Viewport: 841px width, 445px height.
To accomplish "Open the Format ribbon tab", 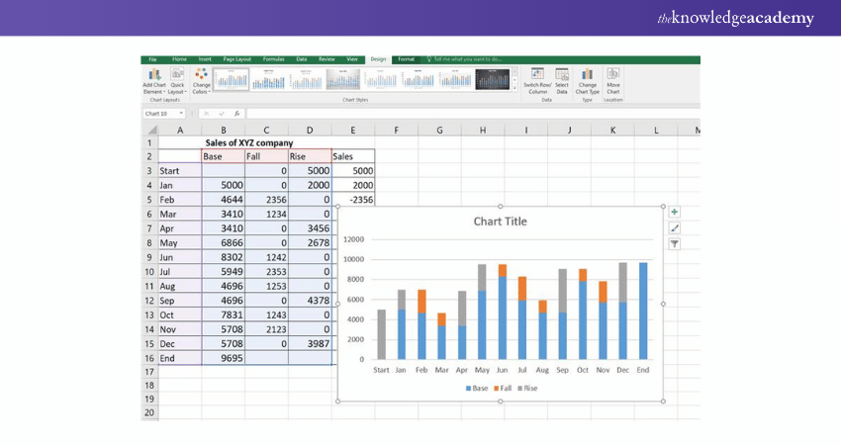I will (x=406, y=59).
